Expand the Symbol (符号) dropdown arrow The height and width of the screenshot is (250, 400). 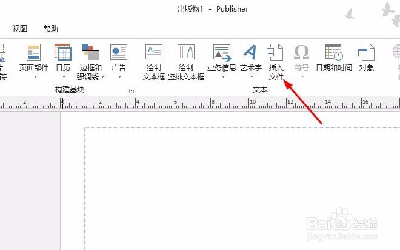[x=302, y=76]
